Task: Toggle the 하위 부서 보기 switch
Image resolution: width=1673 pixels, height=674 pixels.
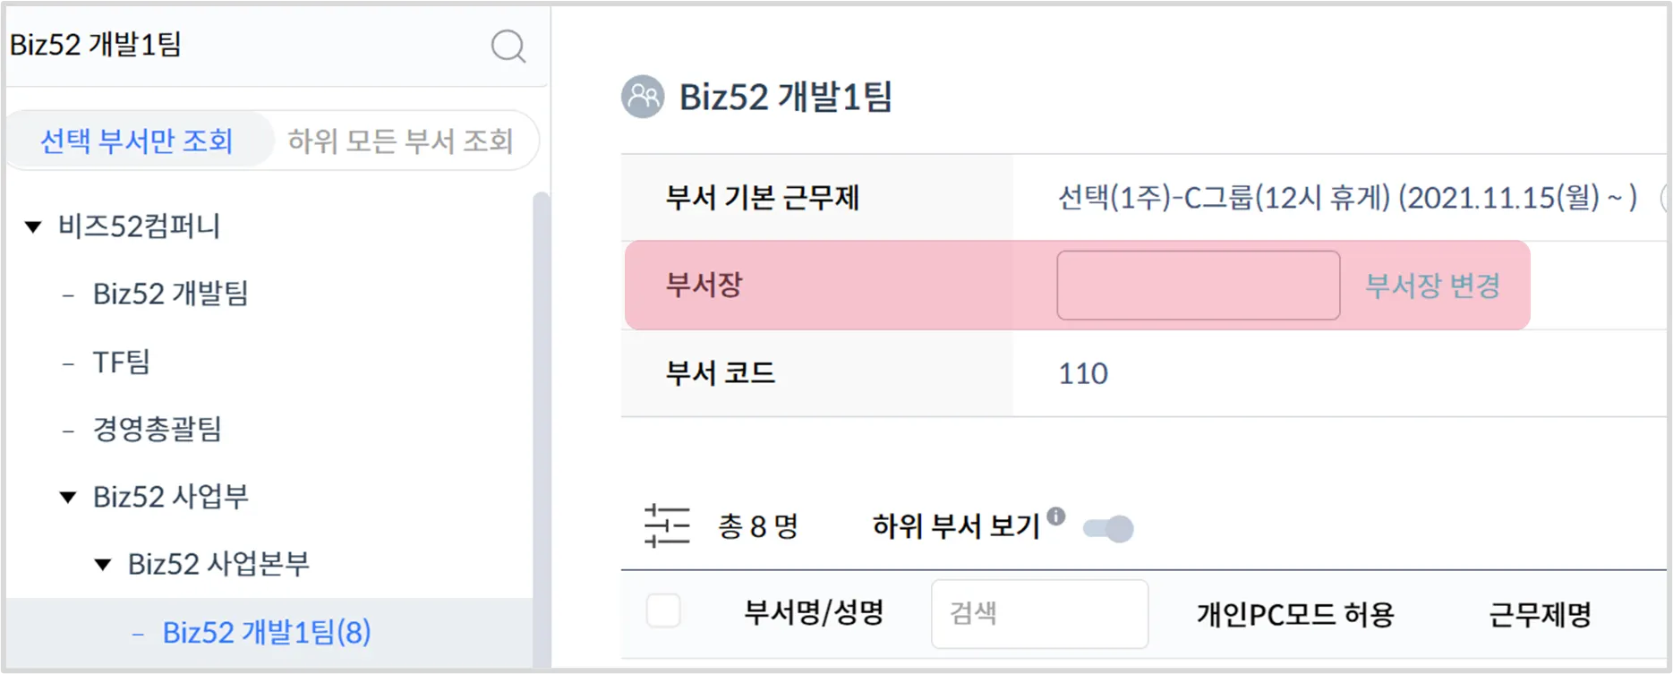Action: tap(1108, 528)
